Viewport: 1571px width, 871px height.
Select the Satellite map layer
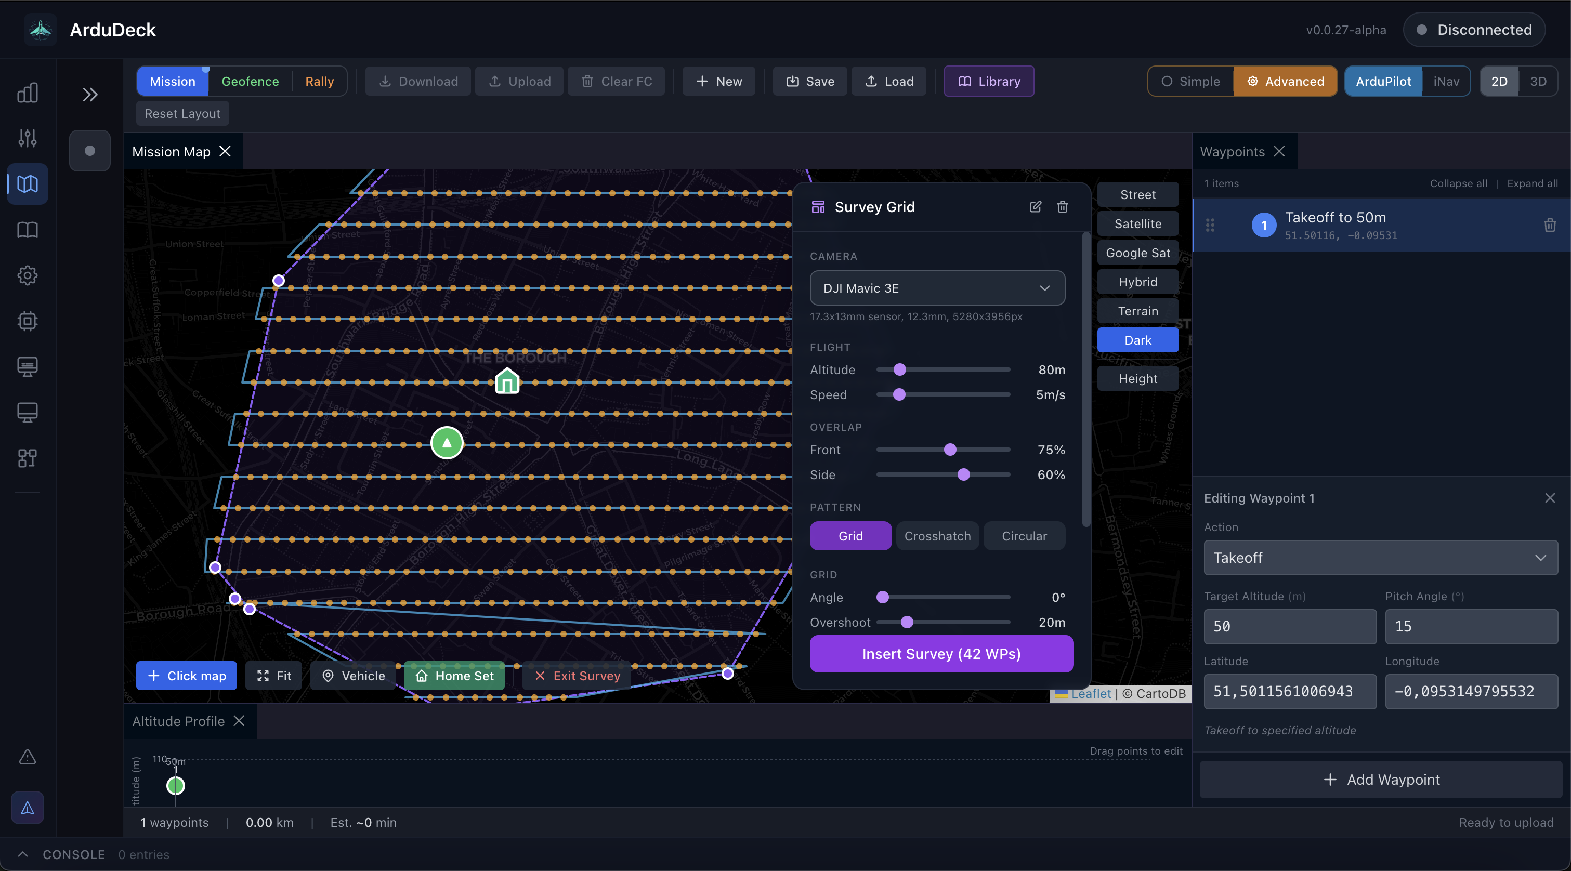pyautogui.click(x=1137, y=223)
